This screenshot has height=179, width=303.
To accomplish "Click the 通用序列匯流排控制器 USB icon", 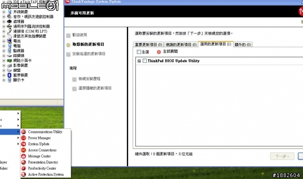I will pyautogui.click(x=9, y=26).
